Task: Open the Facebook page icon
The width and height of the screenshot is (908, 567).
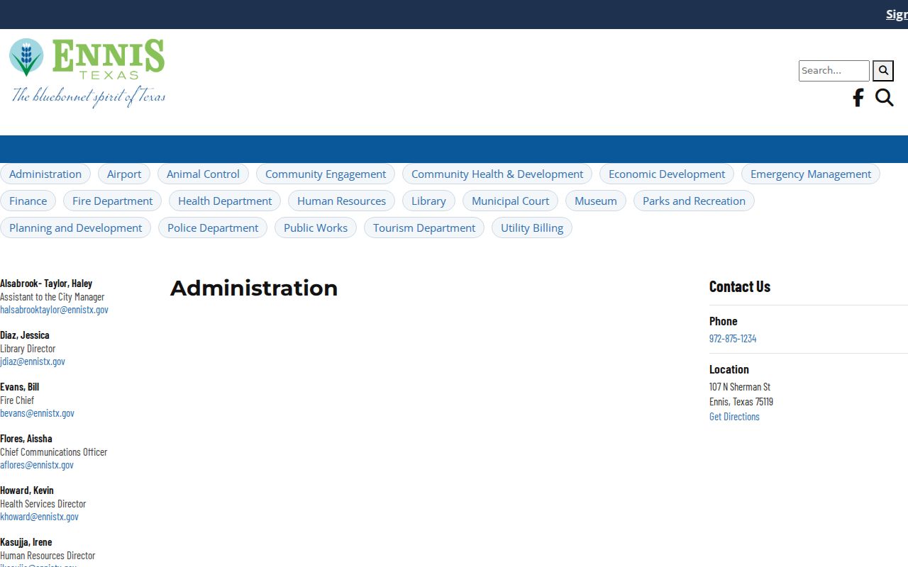Action: tap(858, 98)
